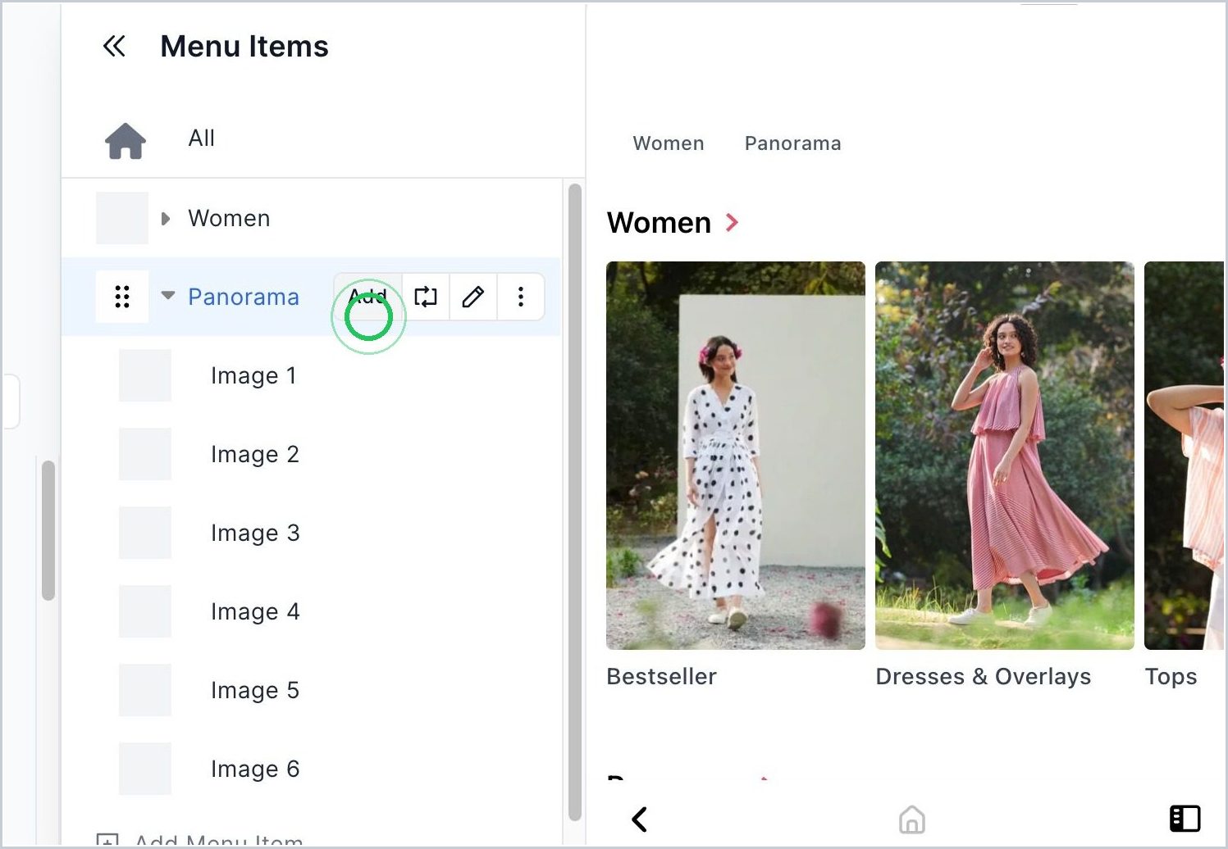Image resolution: width=1228 pixels, height=849 pixels.
Task: Click the Bestseller category label
Action: point(662,676)
